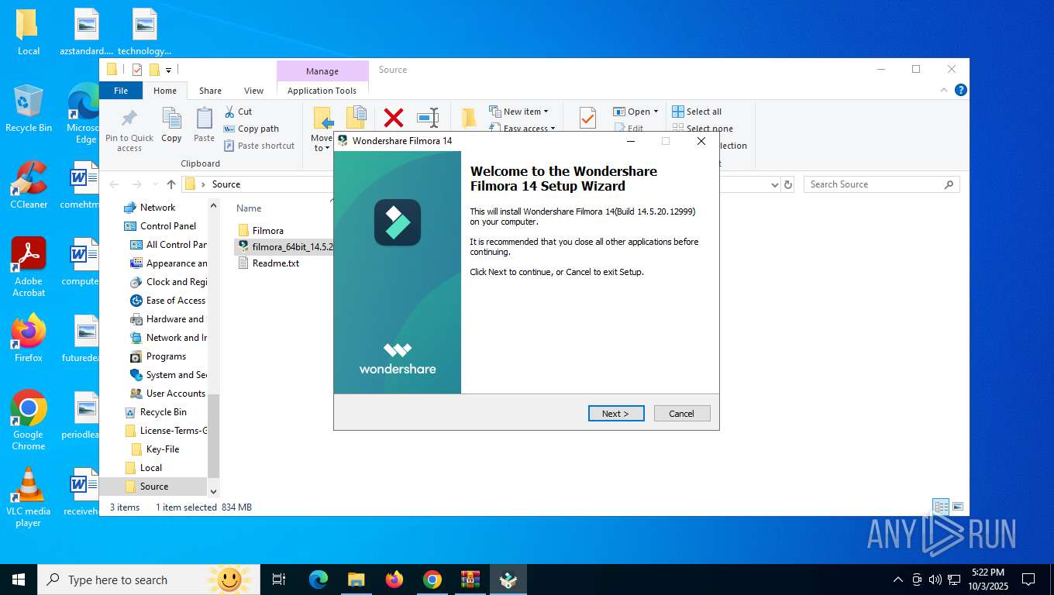This screenshot has width=1054, height=595.
Task: Select filmora_64bit installer file
Action: tap(284, 246)
